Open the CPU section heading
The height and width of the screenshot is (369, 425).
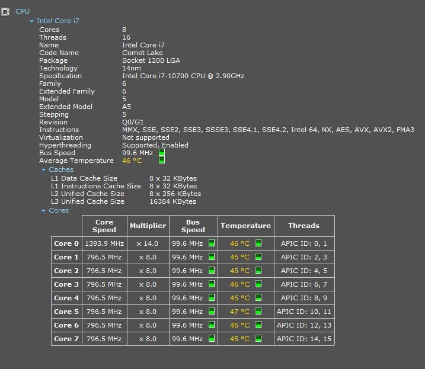[23, 11]
